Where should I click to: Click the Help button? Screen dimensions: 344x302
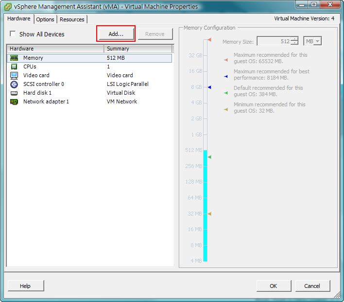point(25,286)
